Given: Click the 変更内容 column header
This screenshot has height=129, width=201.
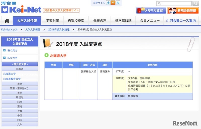Looking at the screenshot, I should tap(153, 65).
